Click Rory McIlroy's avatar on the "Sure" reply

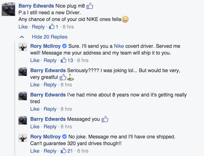pyautogui.click(x=22, y=47)
